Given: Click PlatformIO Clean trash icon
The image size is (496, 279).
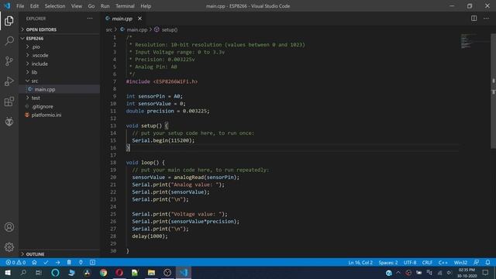Looking at the screenshot, I should point(69,262).
